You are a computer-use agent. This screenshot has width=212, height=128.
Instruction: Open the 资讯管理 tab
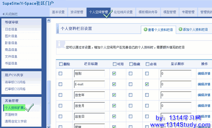[77, 12]
